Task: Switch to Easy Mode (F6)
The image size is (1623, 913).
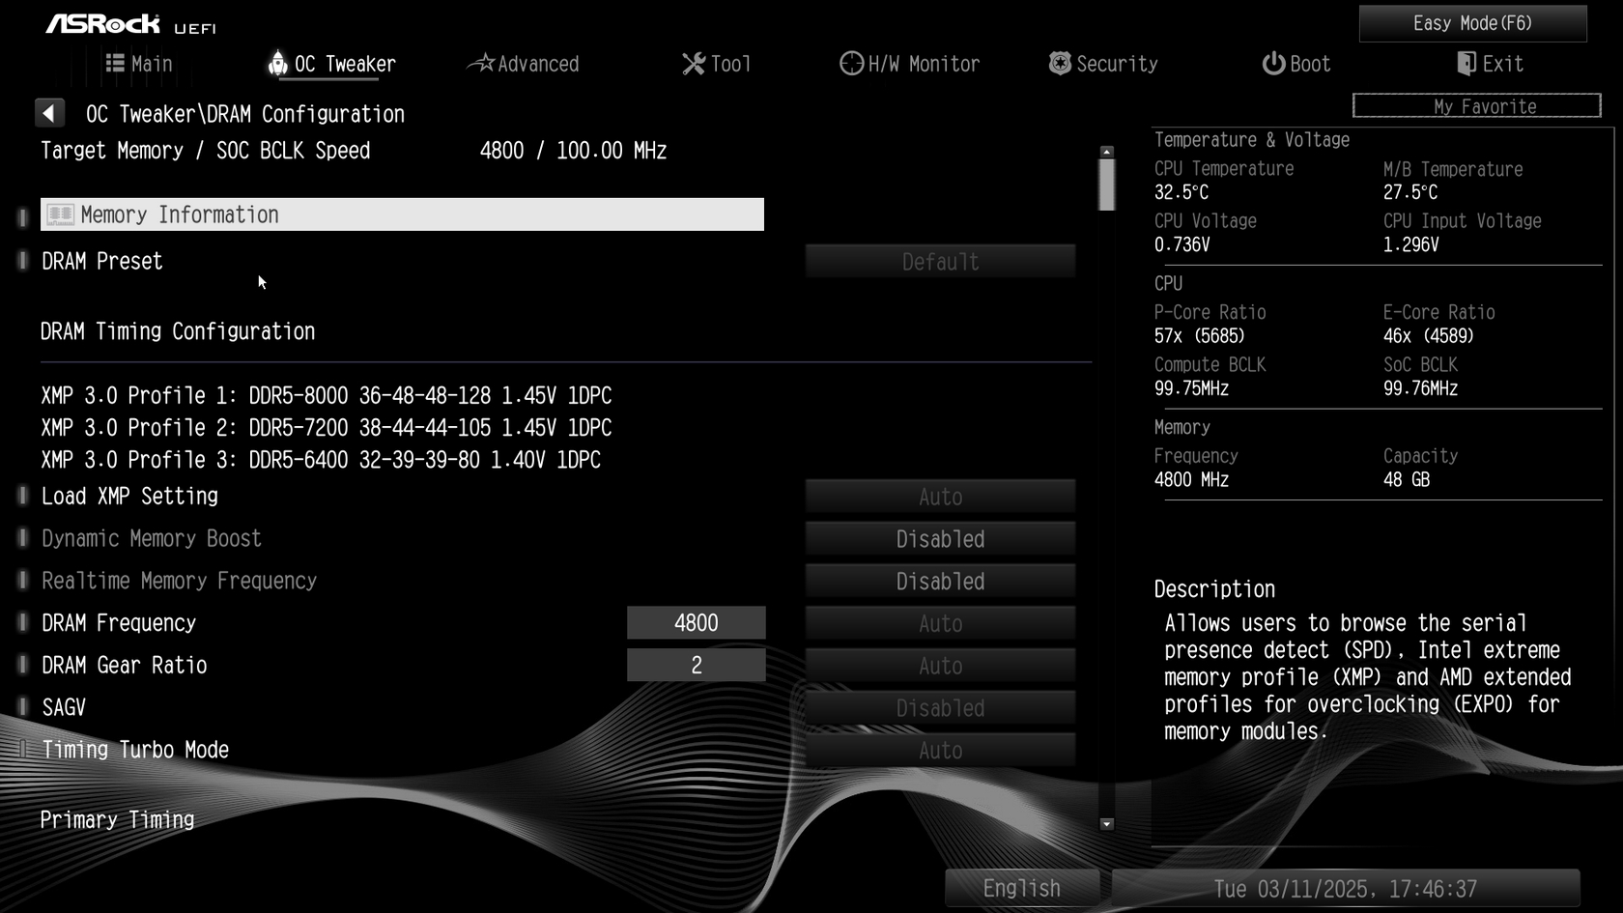Action: click(x=1472, y=23)
